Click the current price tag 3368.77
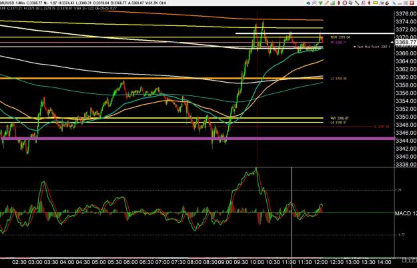417x268 pixels. [406, 42]
